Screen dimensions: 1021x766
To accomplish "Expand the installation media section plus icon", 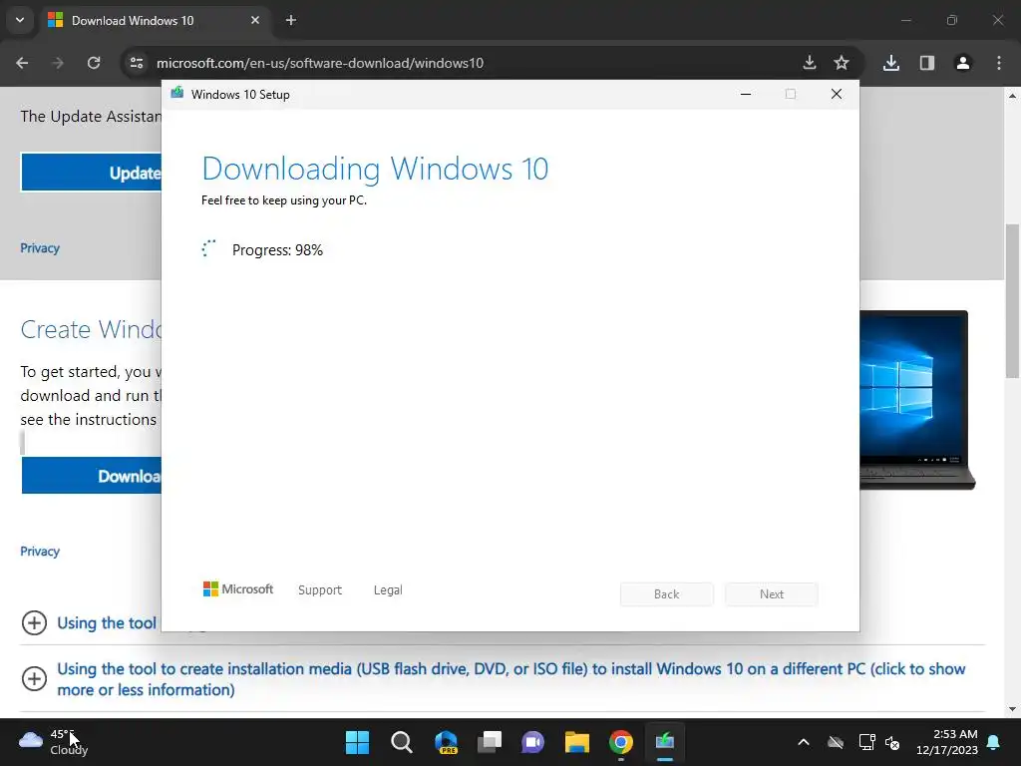I will 34,679.
